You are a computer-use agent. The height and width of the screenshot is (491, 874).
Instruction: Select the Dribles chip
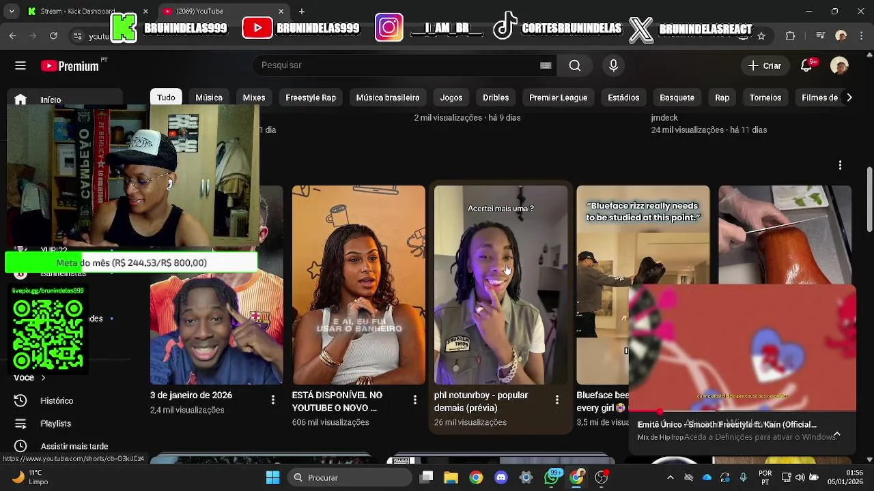click(496, 98)
